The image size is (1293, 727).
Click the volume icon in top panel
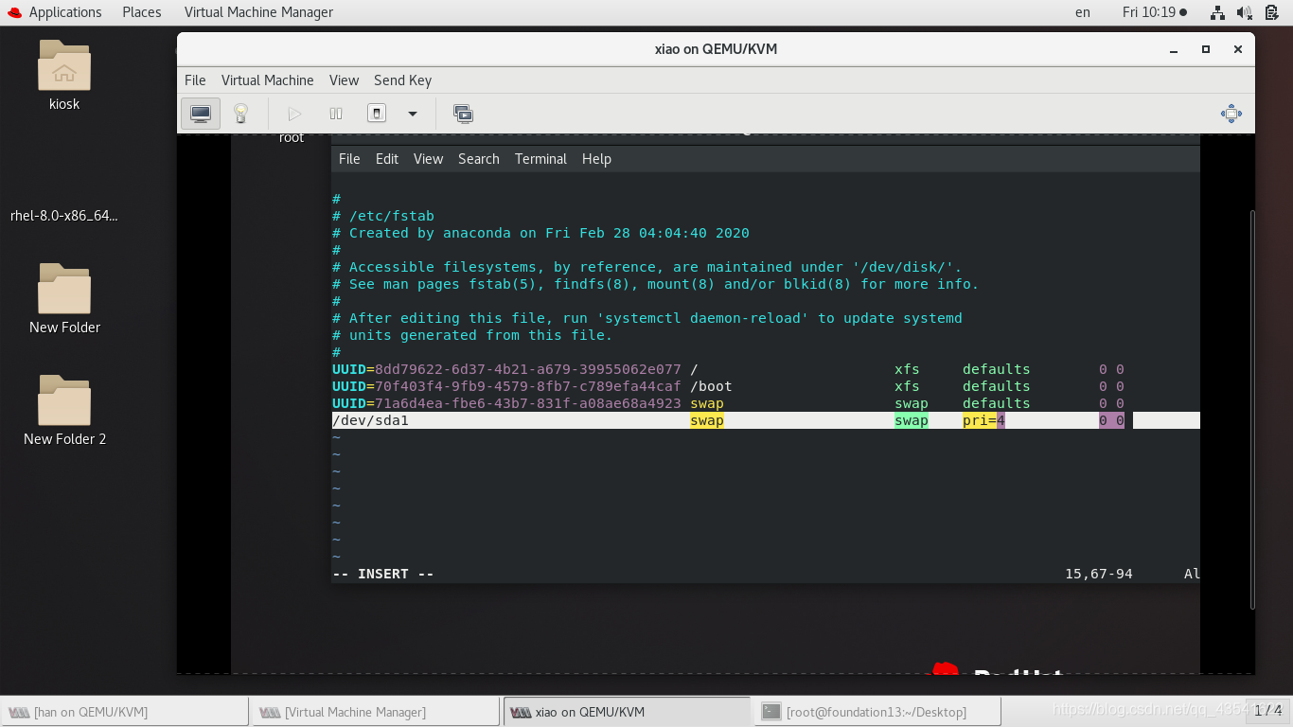pyautogui.click(x=1245, y=12)
